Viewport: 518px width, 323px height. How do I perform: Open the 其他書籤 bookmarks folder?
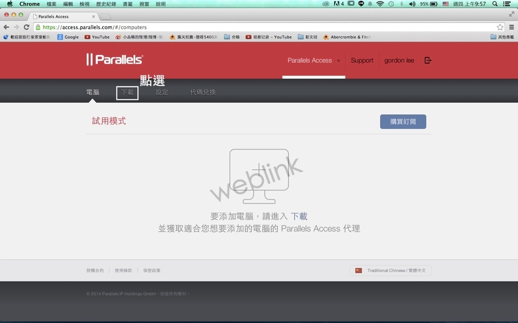point(502,37)
